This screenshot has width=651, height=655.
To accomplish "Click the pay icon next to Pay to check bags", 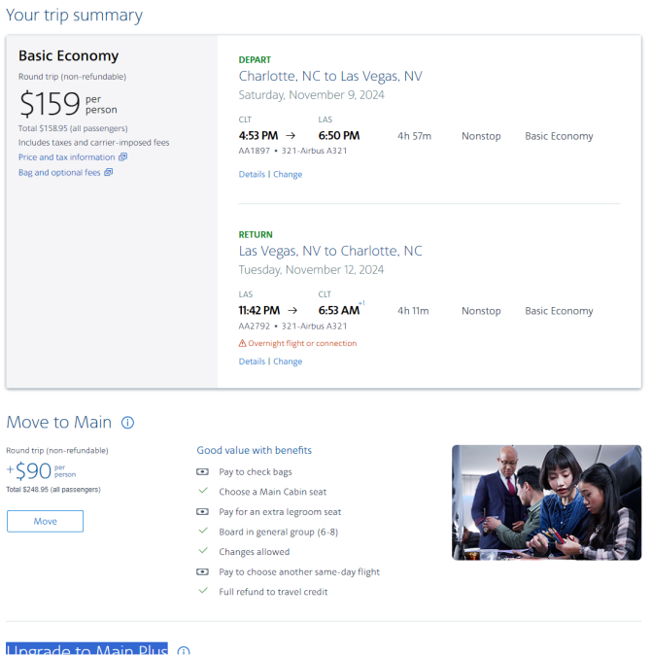I will coord(202,471).
